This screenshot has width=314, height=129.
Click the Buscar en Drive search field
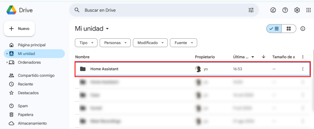pos(163,10)
